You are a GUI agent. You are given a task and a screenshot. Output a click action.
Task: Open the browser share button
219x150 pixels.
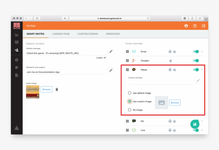click(x=192, y=18)
